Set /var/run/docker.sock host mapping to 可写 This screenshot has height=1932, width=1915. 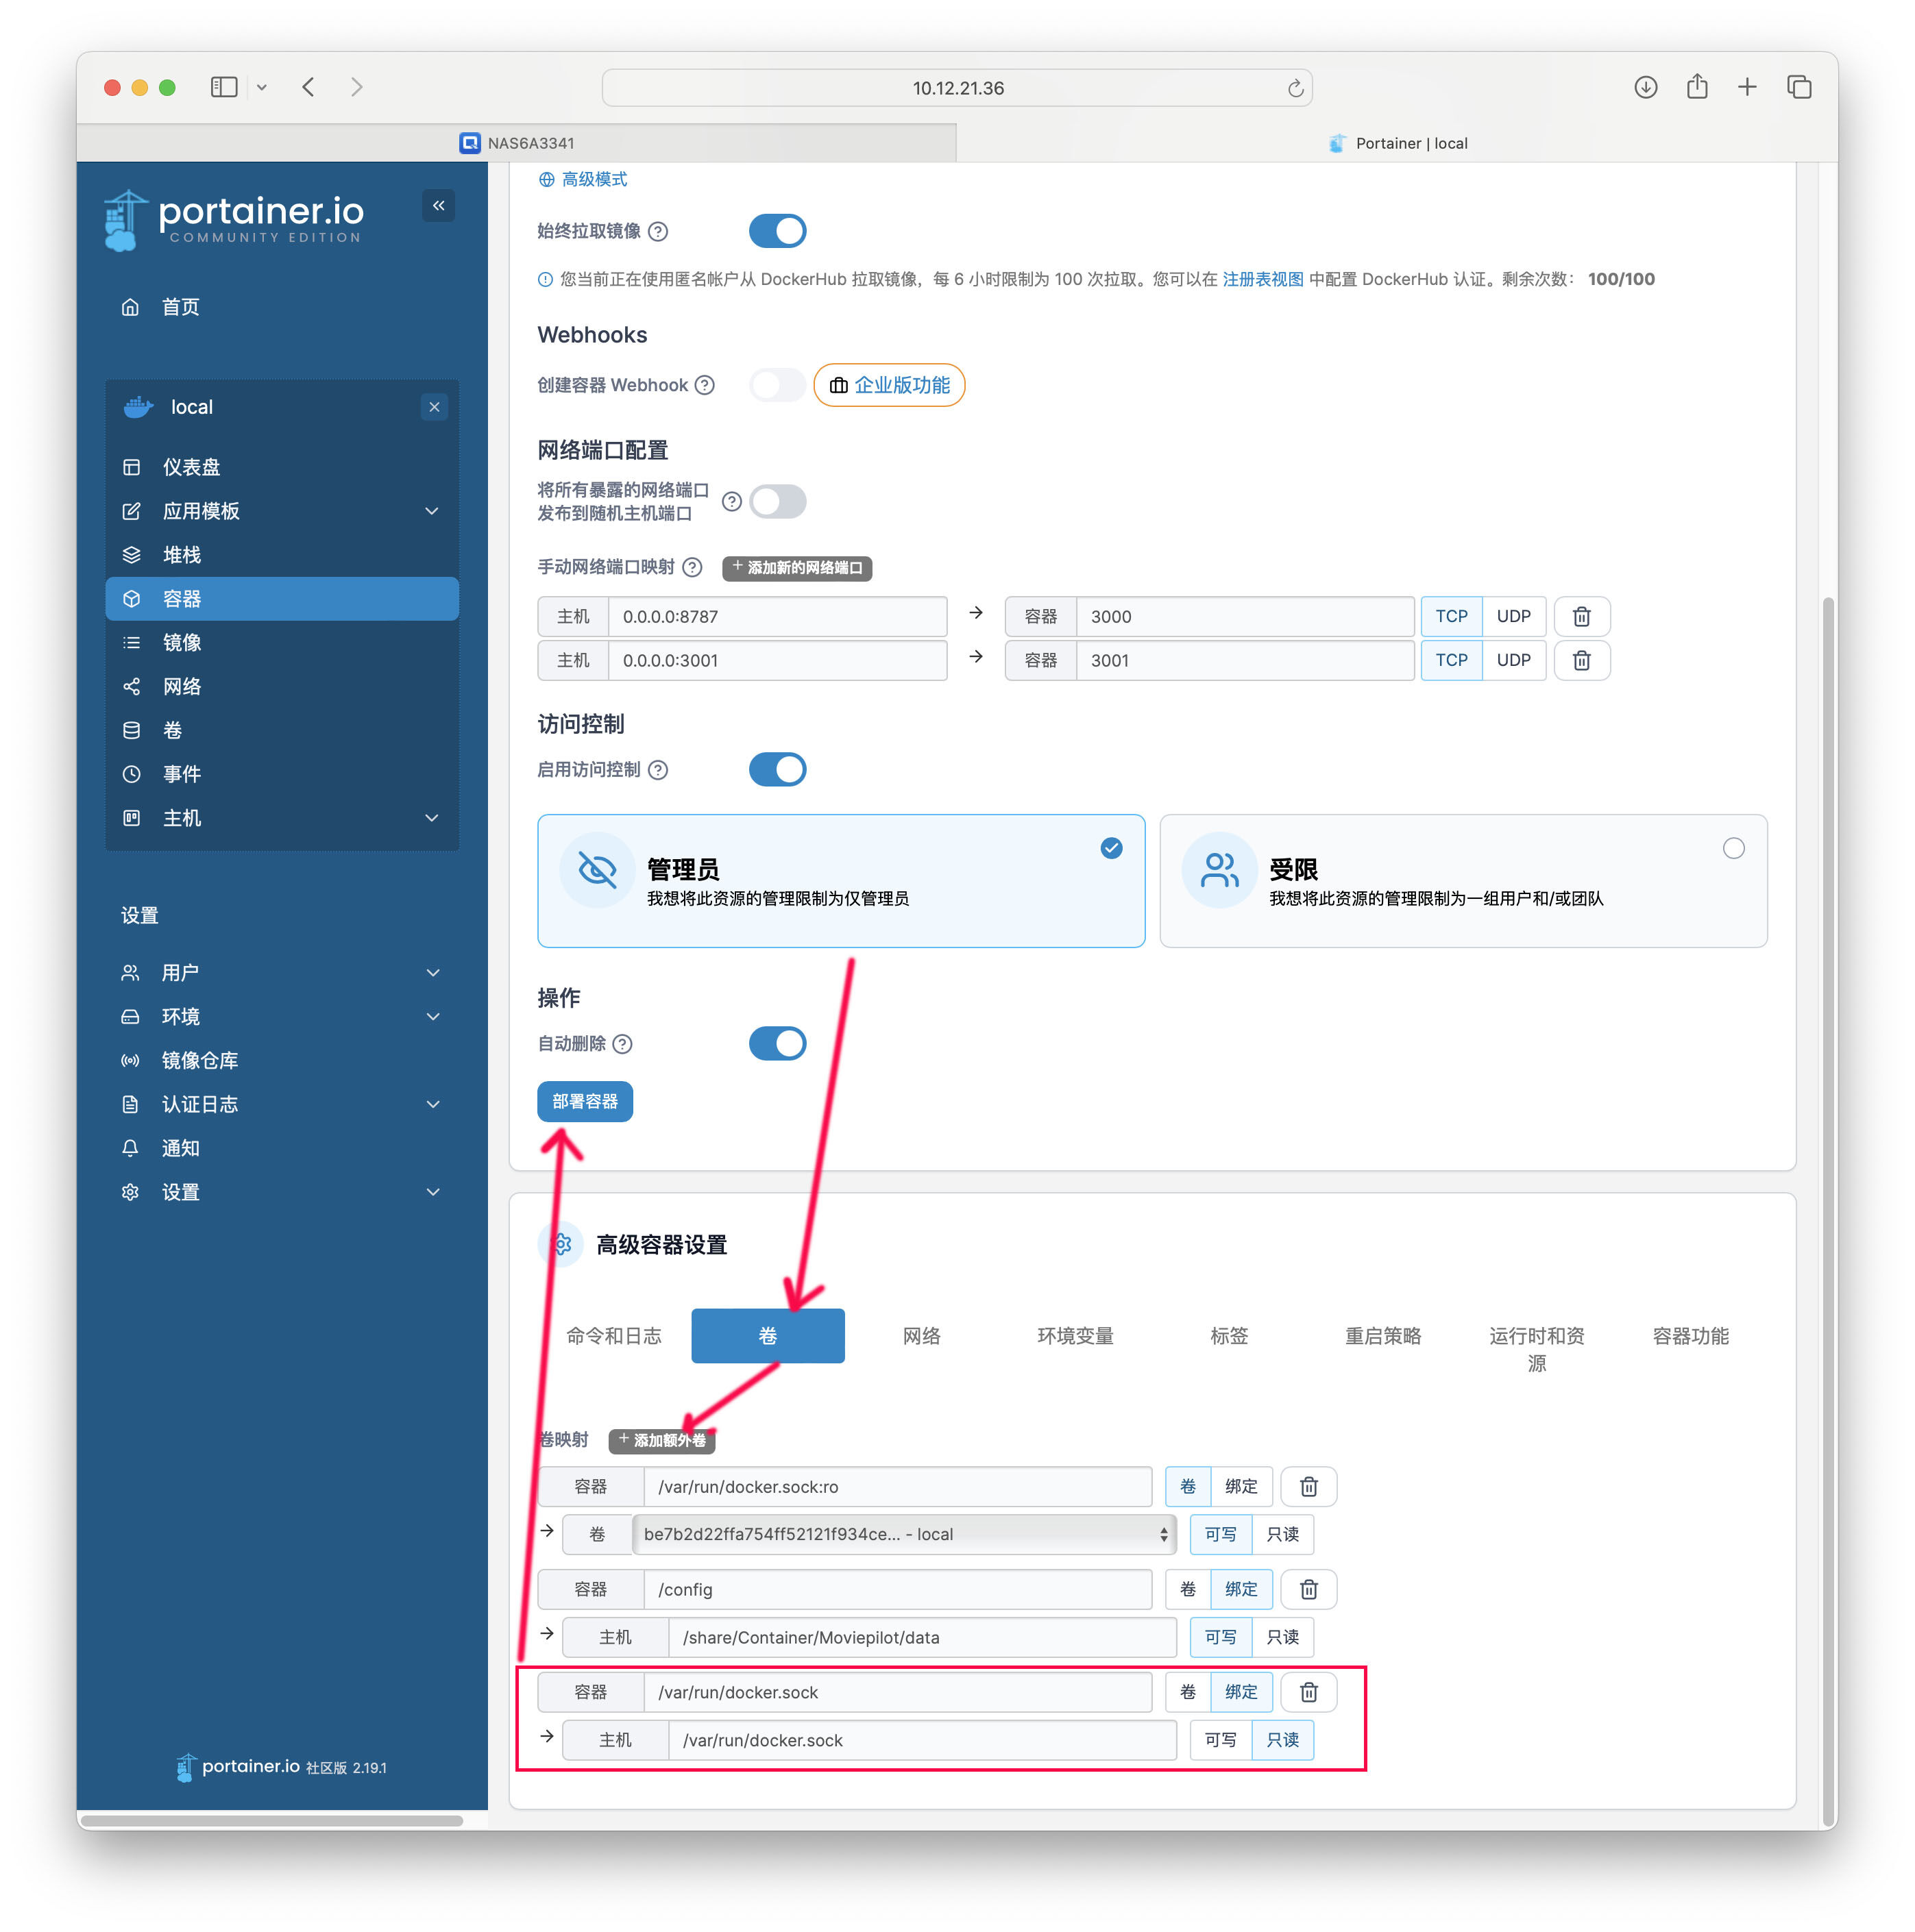click(1219, 1741)
